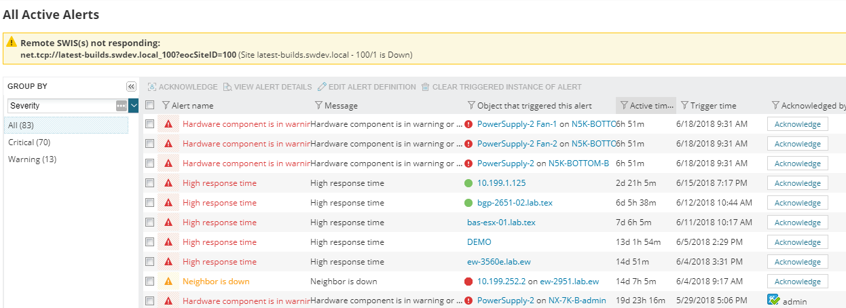
Task: Click the filter icon on Trigger time column
Action: tap(684, 105)
